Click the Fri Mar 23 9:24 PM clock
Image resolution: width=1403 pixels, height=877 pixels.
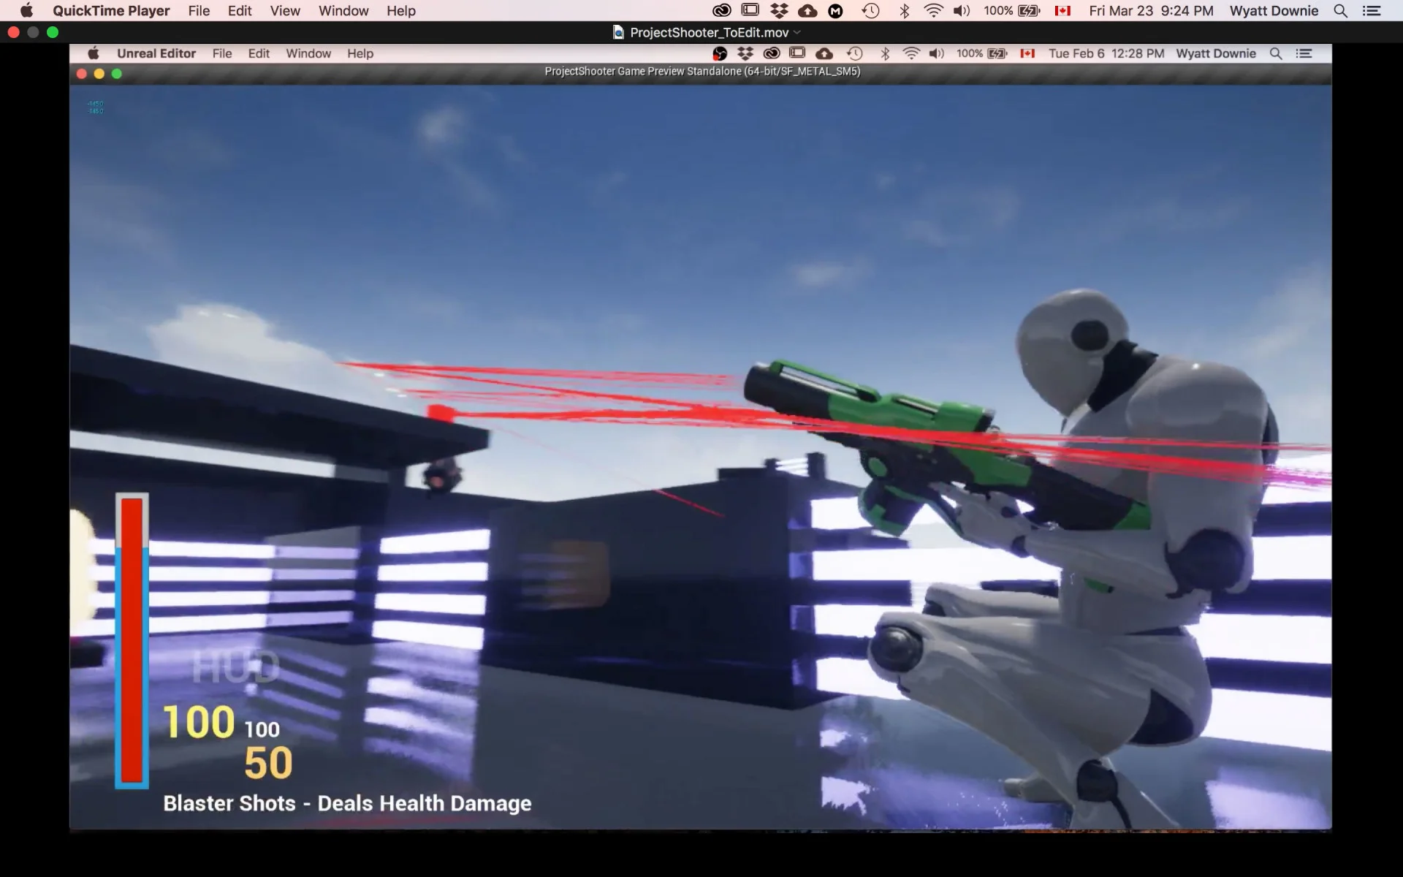[1151, 10]
